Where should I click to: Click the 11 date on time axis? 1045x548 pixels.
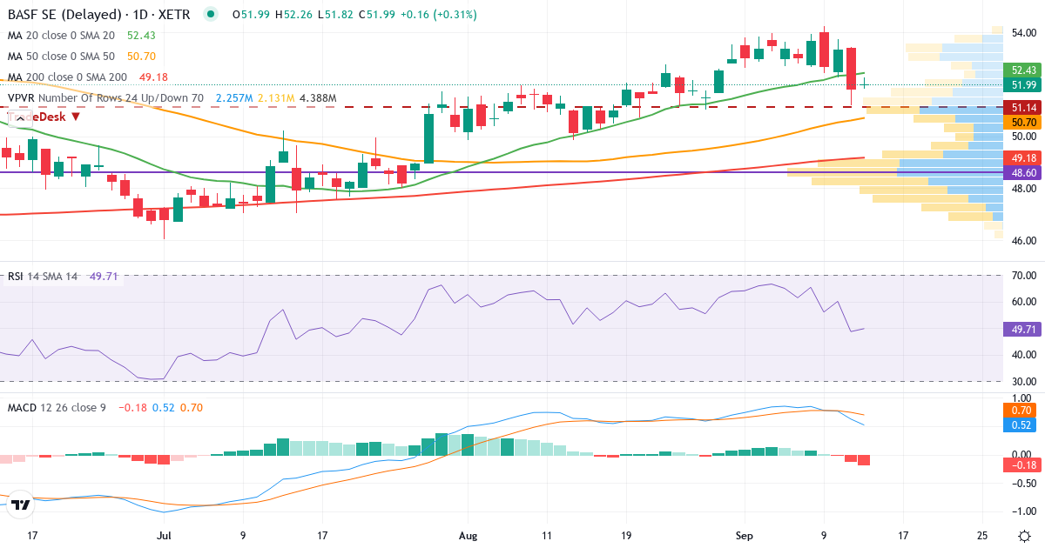[546, 535]
